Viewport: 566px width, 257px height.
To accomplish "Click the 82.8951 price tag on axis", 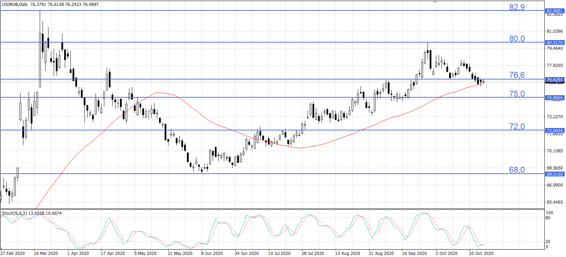I will tap(554, 11).
